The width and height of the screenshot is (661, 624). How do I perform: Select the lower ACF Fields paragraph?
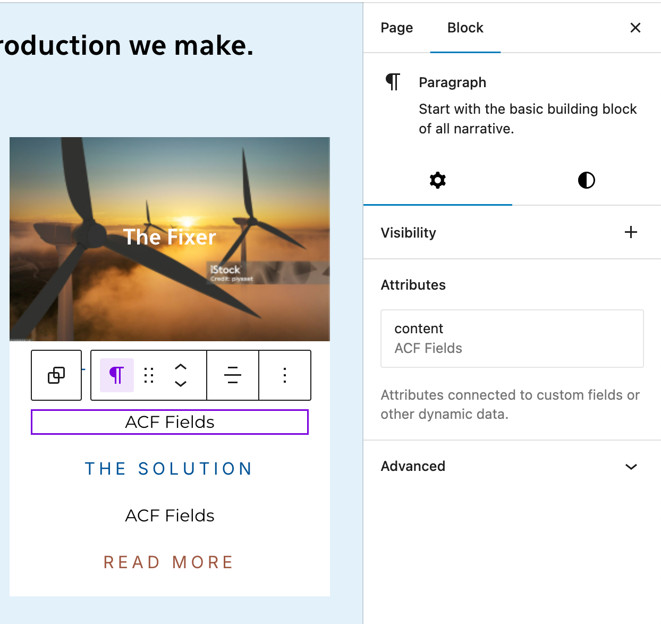[x=170, y=516]
